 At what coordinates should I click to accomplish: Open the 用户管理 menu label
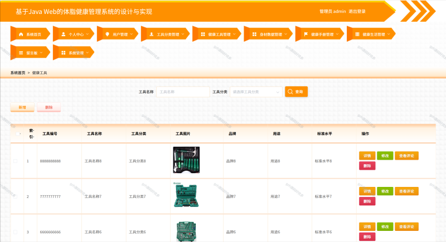click(120, 34)
